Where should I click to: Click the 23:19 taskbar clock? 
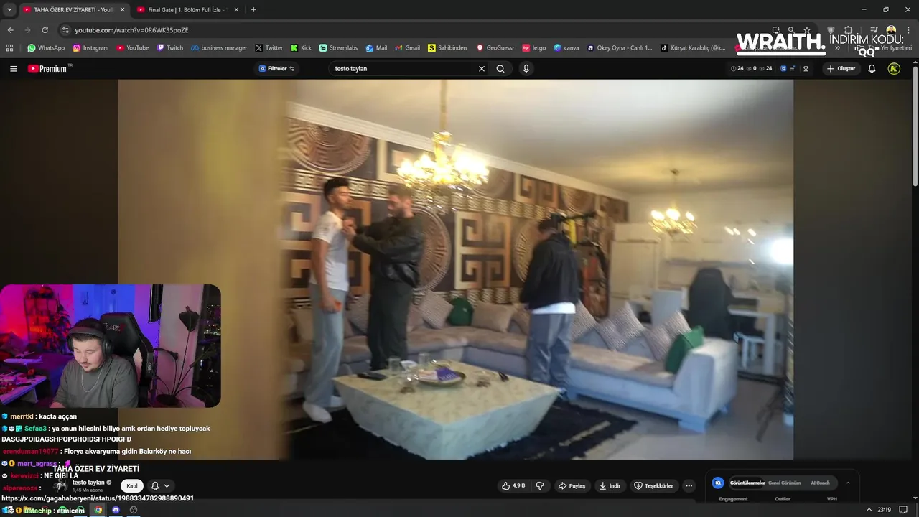tap(884, 510)
